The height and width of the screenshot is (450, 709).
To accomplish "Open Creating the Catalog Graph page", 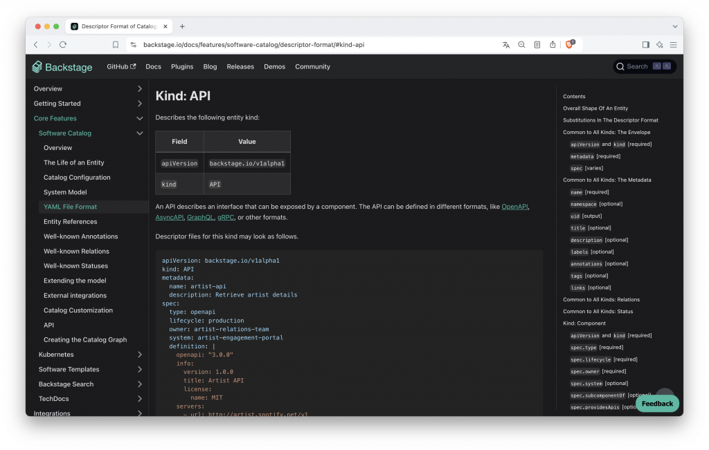I will 85,339.
